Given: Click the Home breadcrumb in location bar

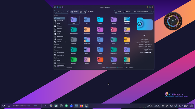Looking at the screenshot, I should (x=92, y=12).
